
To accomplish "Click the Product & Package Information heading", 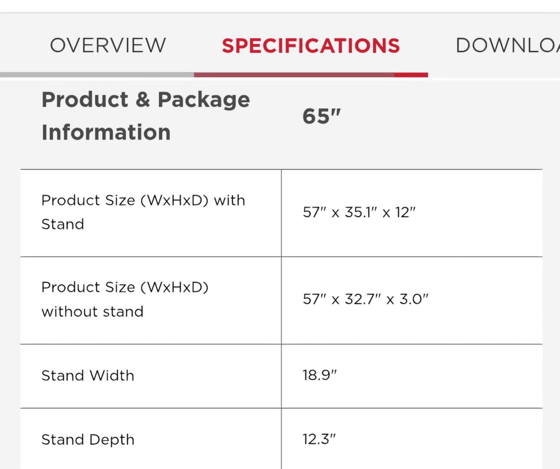I will click(x=146, y=116).
